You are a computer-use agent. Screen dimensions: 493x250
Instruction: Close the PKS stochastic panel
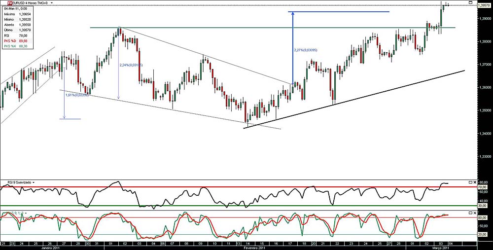[475, 213]
